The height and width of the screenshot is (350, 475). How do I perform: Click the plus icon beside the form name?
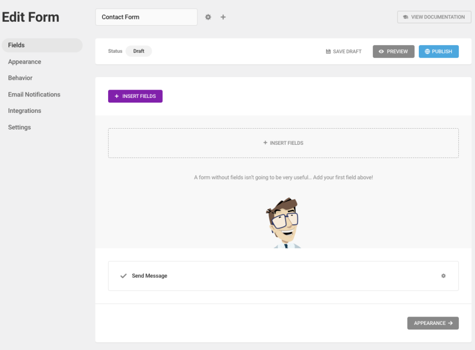pyautogui.click(x=223, y=17)
